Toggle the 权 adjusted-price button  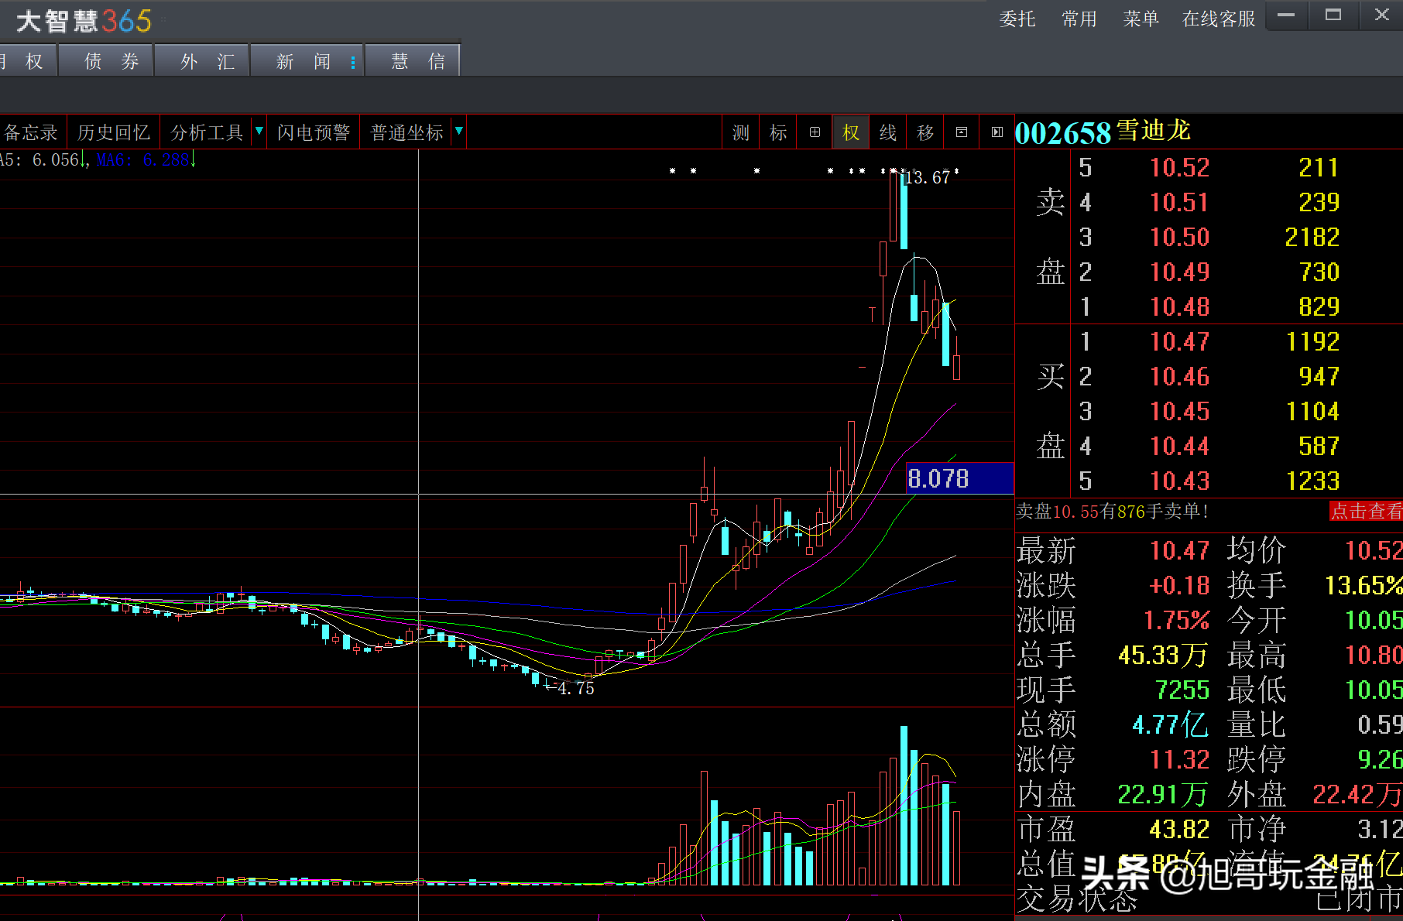click(x=851, y=132)
